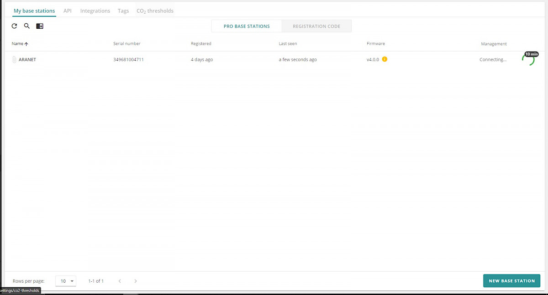The width and height of the screenshot is (548, 295).
Task: Select the ARANET row name
Action: (x=27, y=60)
